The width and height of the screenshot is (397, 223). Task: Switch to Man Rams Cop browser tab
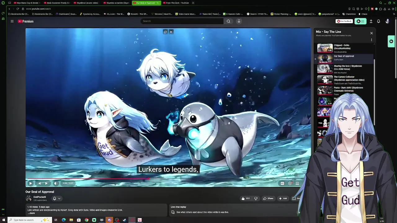pos(27,3)
